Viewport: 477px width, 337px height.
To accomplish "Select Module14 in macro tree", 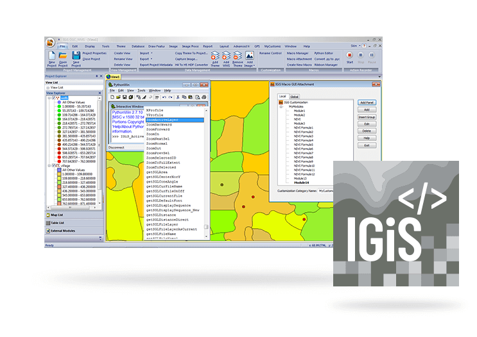I will (302, 183).
